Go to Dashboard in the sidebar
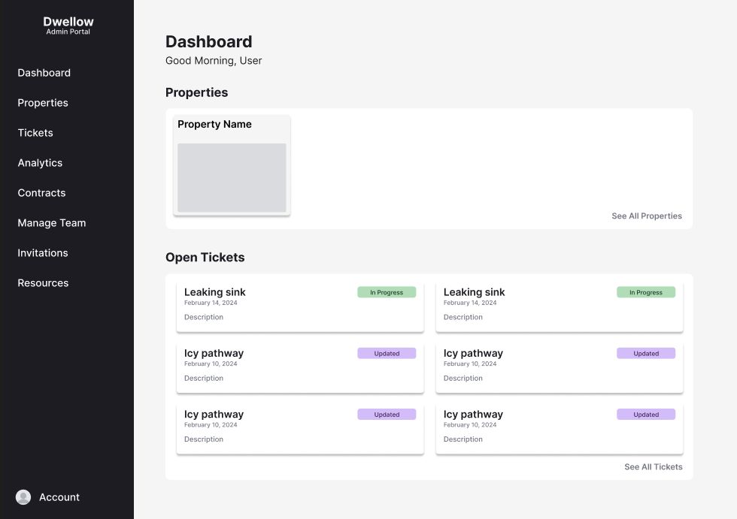Image resolution: width=737 pixels, height=519 pixels. point(44,73)
